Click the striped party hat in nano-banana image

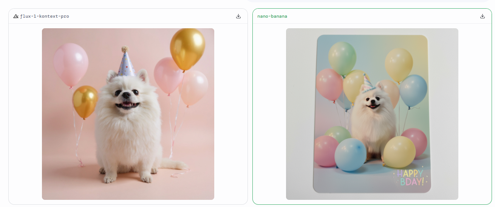[x=367, y=84]
